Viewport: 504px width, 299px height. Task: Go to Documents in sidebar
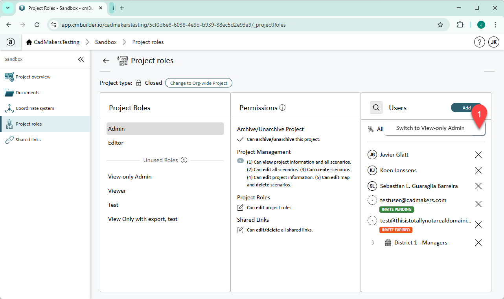pos(45,93)
